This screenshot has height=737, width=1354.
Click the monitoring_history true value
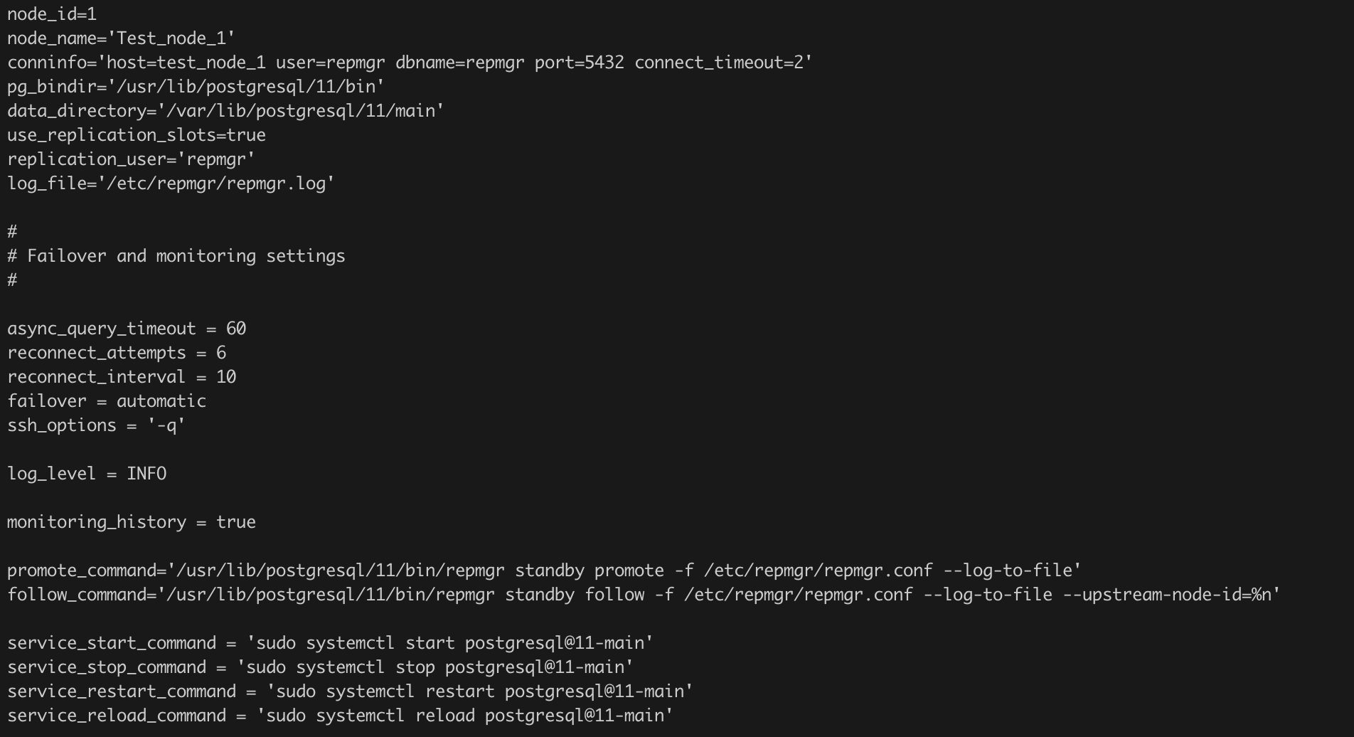(236, 522)
